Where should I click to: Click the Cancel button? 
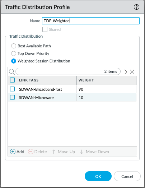pyautogui.click(x=127, y=176)
